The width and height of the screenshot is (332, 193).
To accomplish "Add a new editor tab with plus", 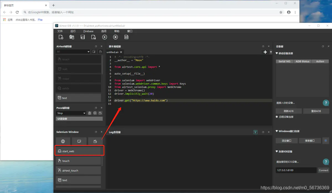I will click(x=265, y=52).
